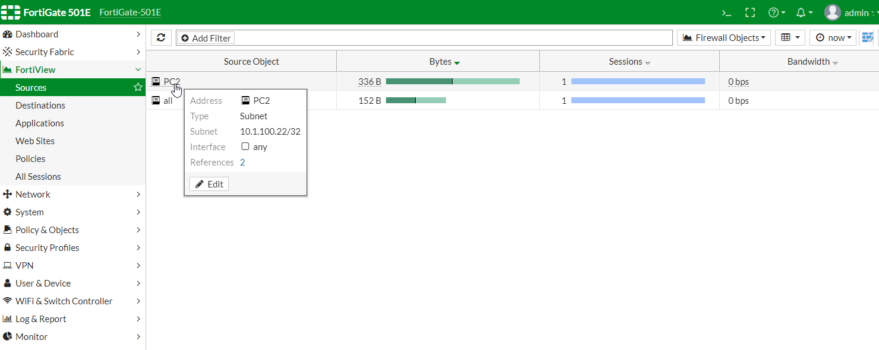Sort by the Bytes column
Screen dimensions: 879x350
coord(445,62)
